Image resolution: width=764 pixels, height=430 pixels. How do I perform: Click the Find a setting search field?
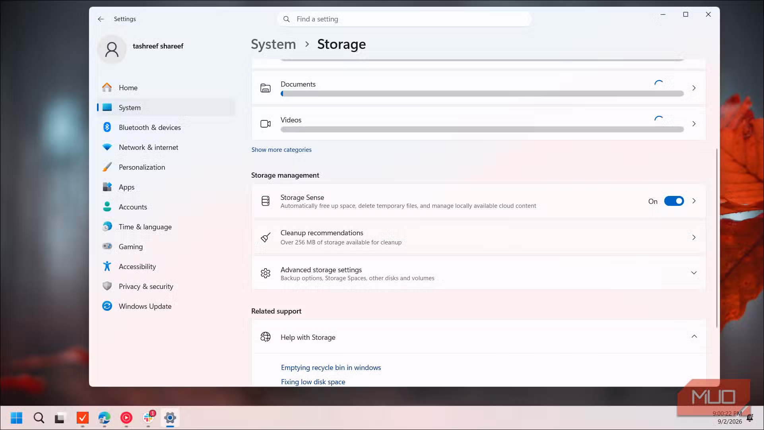pos(404,19)
